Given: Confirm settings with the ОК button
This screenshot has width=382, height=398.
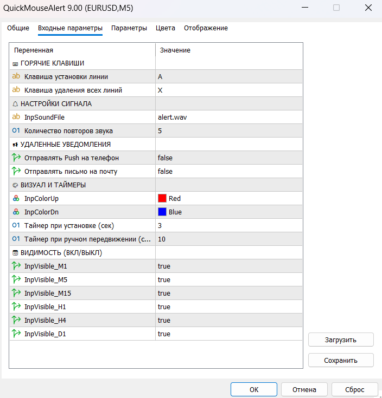Looking at the screenshot, I should [x=254, y=389].
